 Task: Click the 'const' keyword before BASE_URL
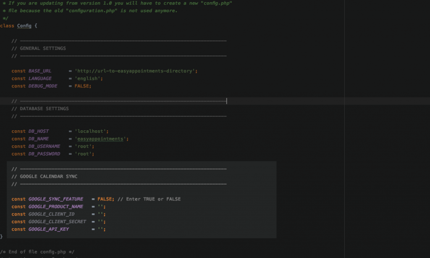click(18, 71)
